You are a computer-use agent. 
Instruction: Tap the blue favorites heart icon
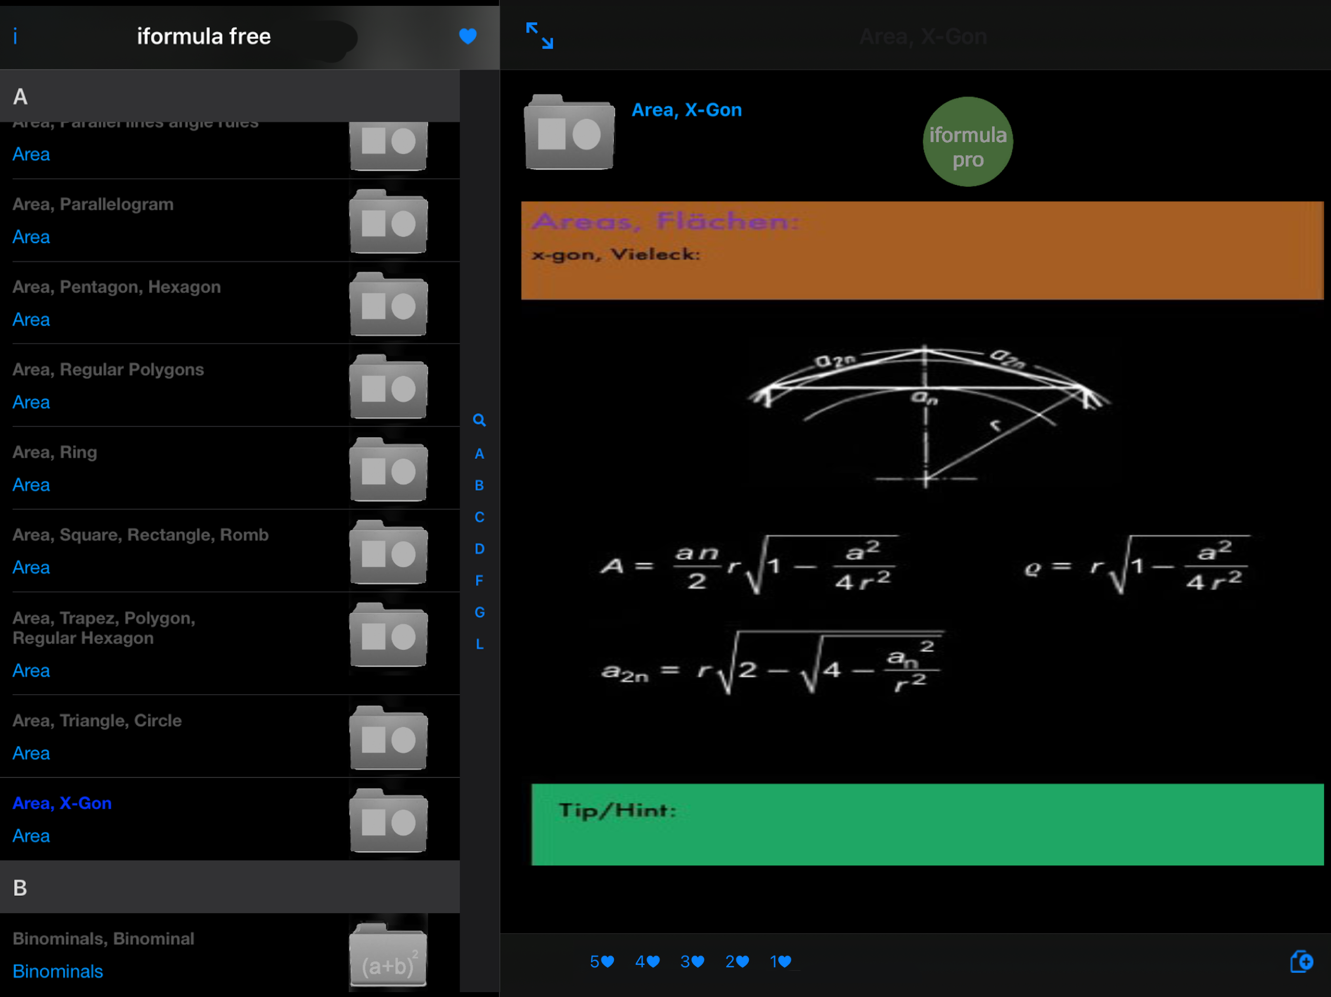[468, 36]
